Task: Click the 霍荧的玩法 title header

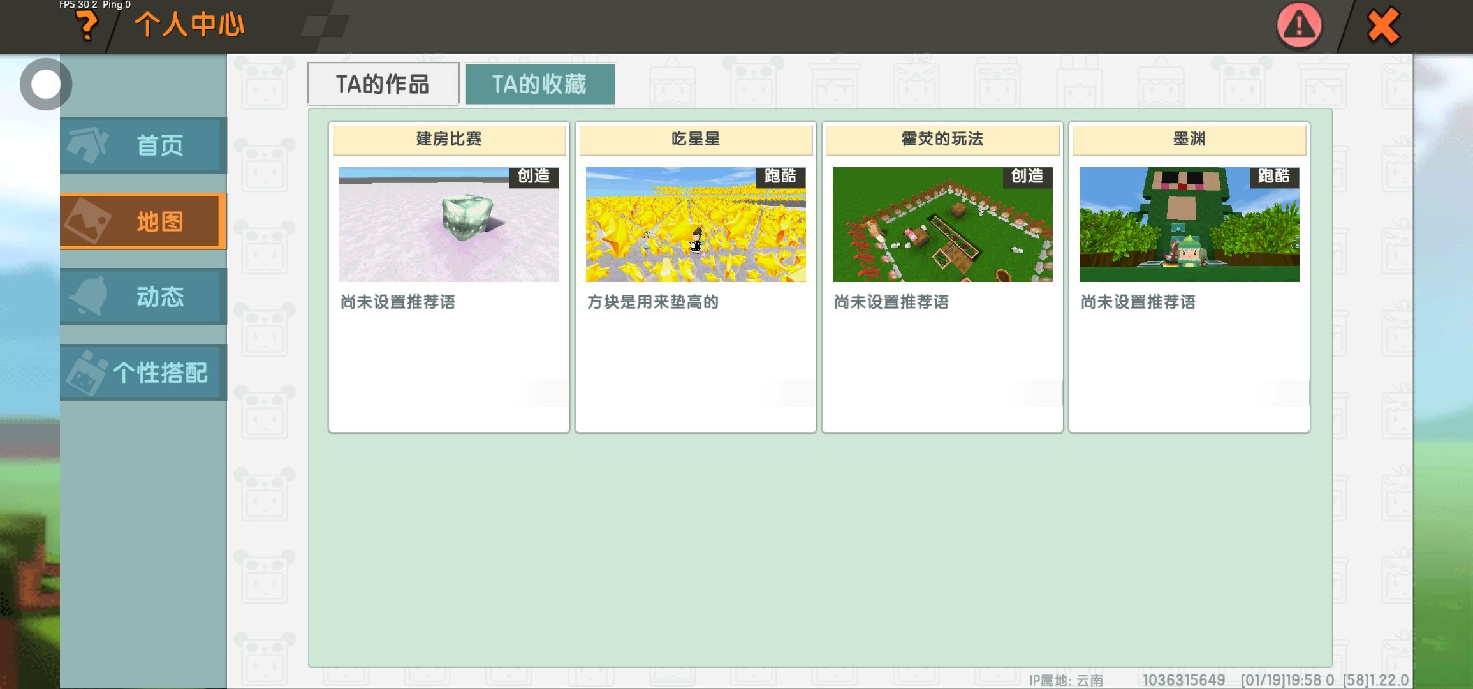Action: click(942, 139)
